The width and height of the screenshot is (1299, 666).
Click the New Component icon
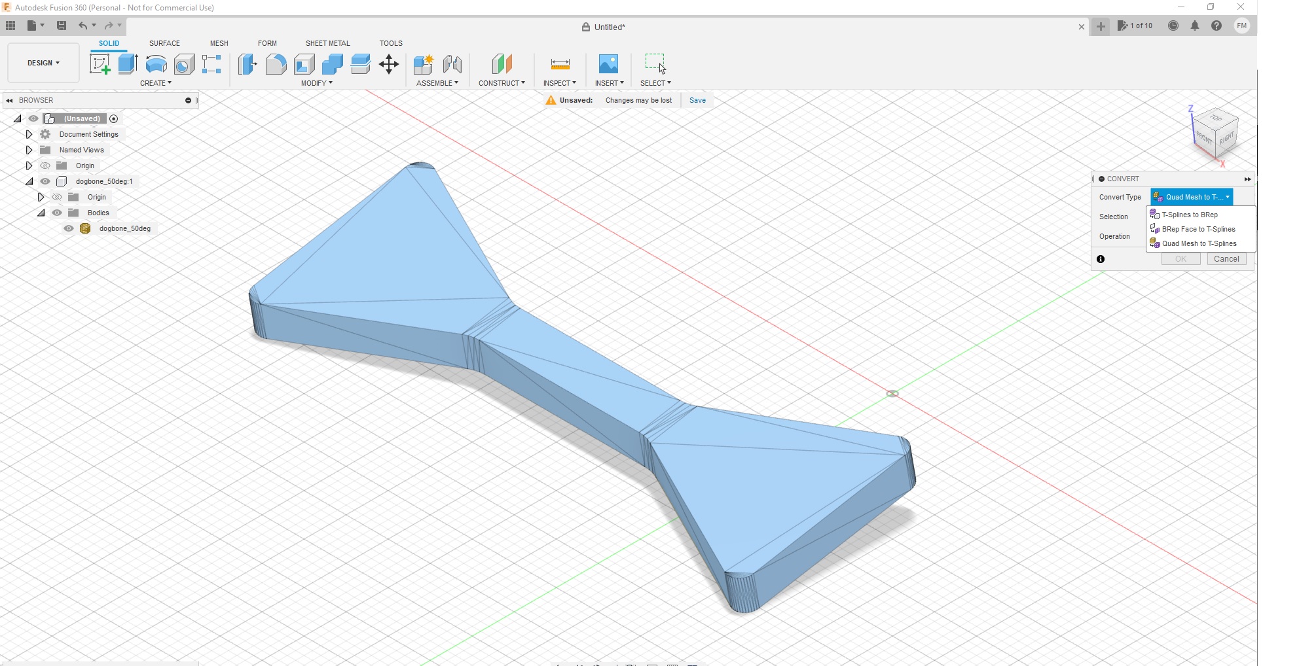(424, 64)
